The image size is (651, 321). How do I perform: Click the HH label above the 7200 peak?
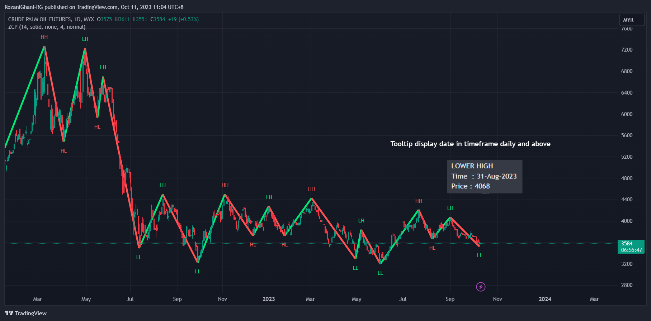tap(44, 37)
